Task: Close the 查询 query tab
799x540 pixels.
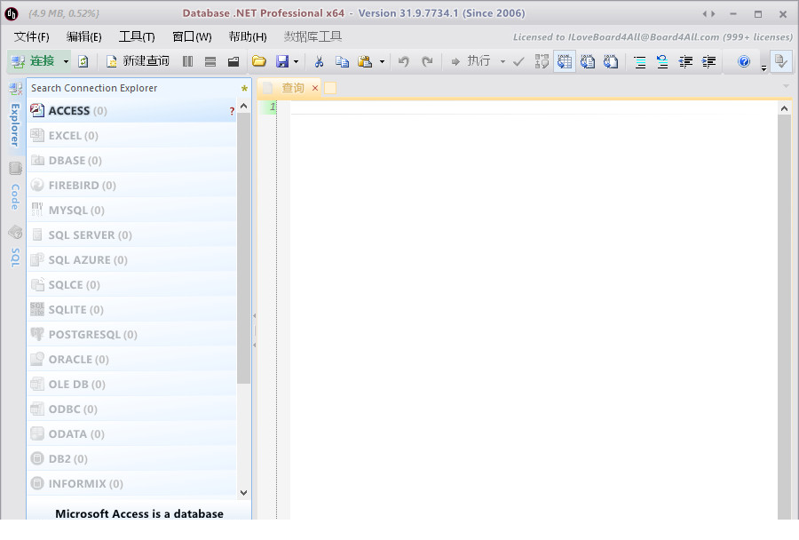Action: [x=315, y=88]
